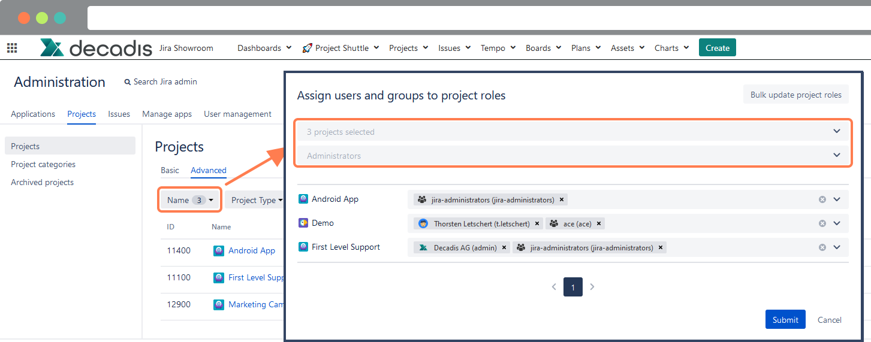Clear all assignees for Android App row

(x=822, y=200)
